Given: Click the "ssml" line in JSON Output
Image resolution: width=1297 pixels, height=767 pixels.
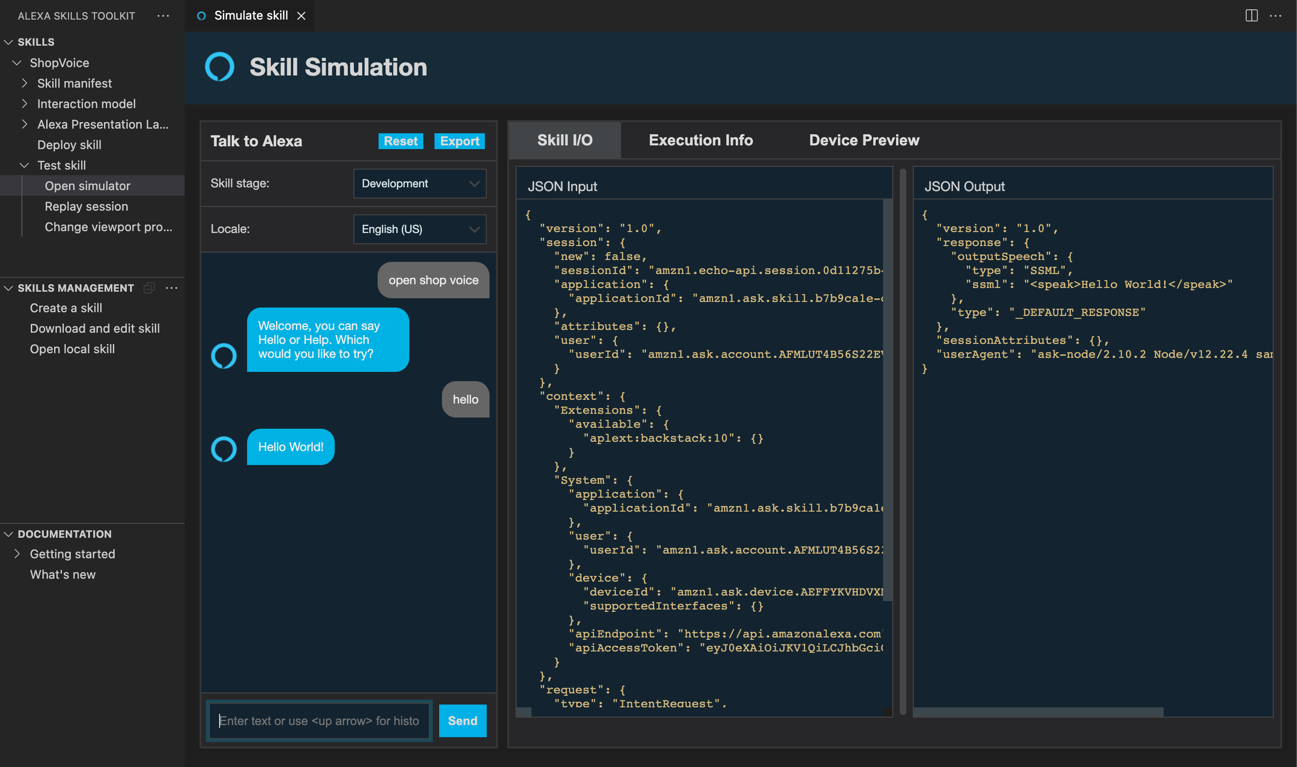Looking at the screenshot, I should tap(1099, 284).
